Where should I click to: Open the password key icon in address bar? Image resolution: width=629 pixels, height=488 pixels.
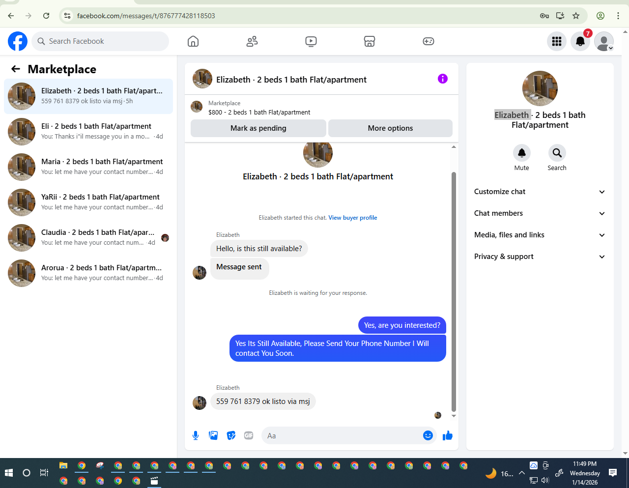[544, 16]
